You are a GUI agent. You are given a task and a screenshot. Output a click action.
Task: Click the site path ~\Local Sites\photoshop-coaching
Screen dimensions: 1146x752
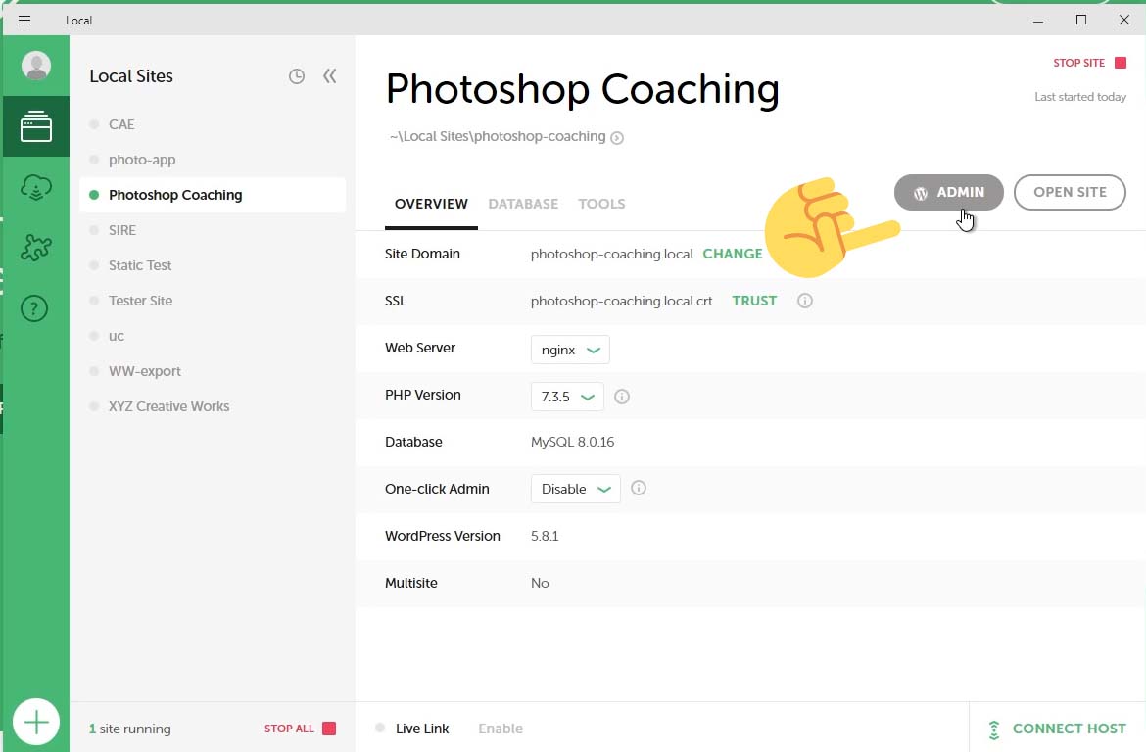point(498,137)
